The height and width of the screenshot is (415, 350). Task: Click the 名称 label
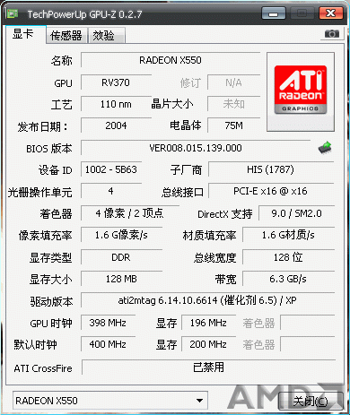tap(61, 61)
